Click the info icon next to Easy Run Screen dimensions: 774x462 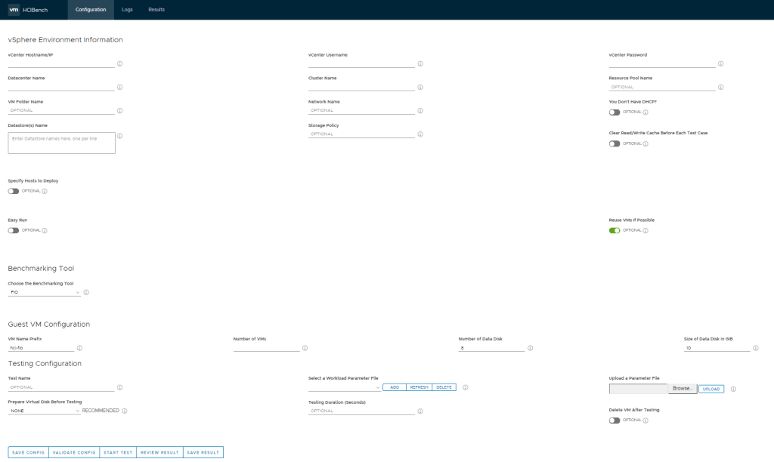point(44,230)
